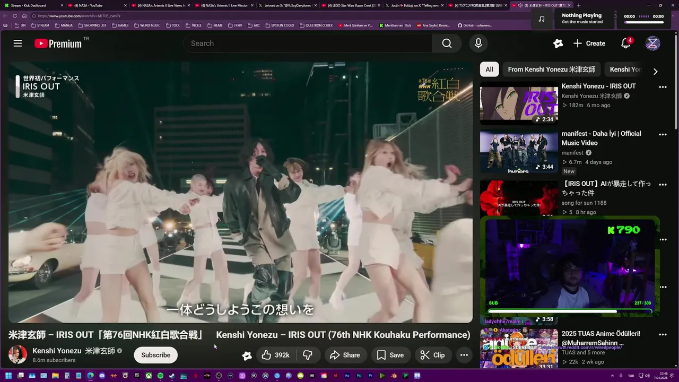Open more actions ellipsis under video
The width and height of the screenshot is (679, 382).
click(x=464, y=355)
